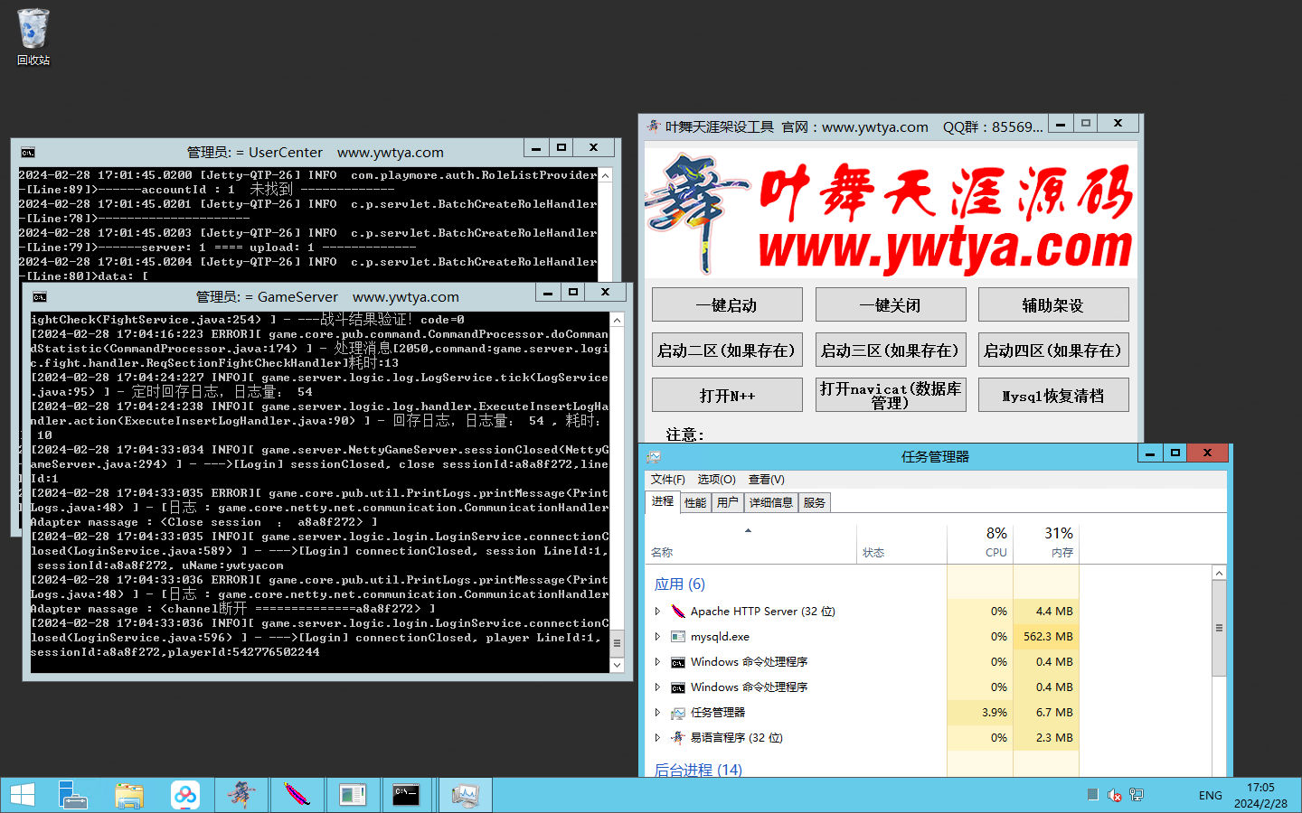The height and width of the screenshot is (813, 1302).
Task: Click the dancer tool taskbar icon
Action: (x=241, y=795)
